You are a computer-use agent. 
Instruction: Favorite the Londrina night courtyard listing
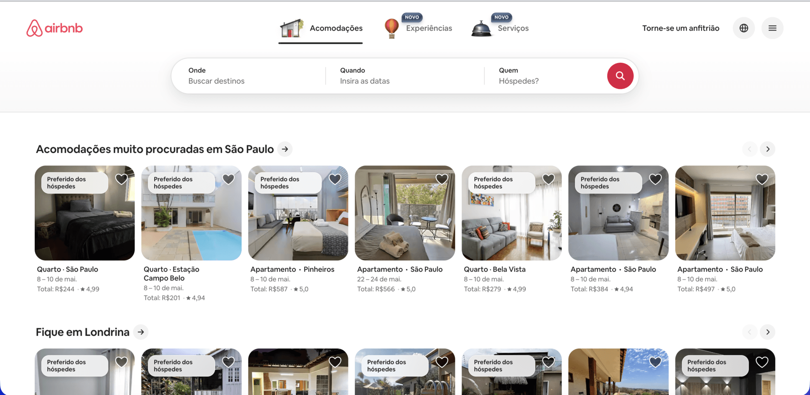335,362
